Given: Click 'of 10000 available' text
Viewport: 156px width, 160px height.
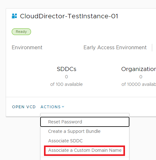Looking at the screenshot, I should 139,84.
